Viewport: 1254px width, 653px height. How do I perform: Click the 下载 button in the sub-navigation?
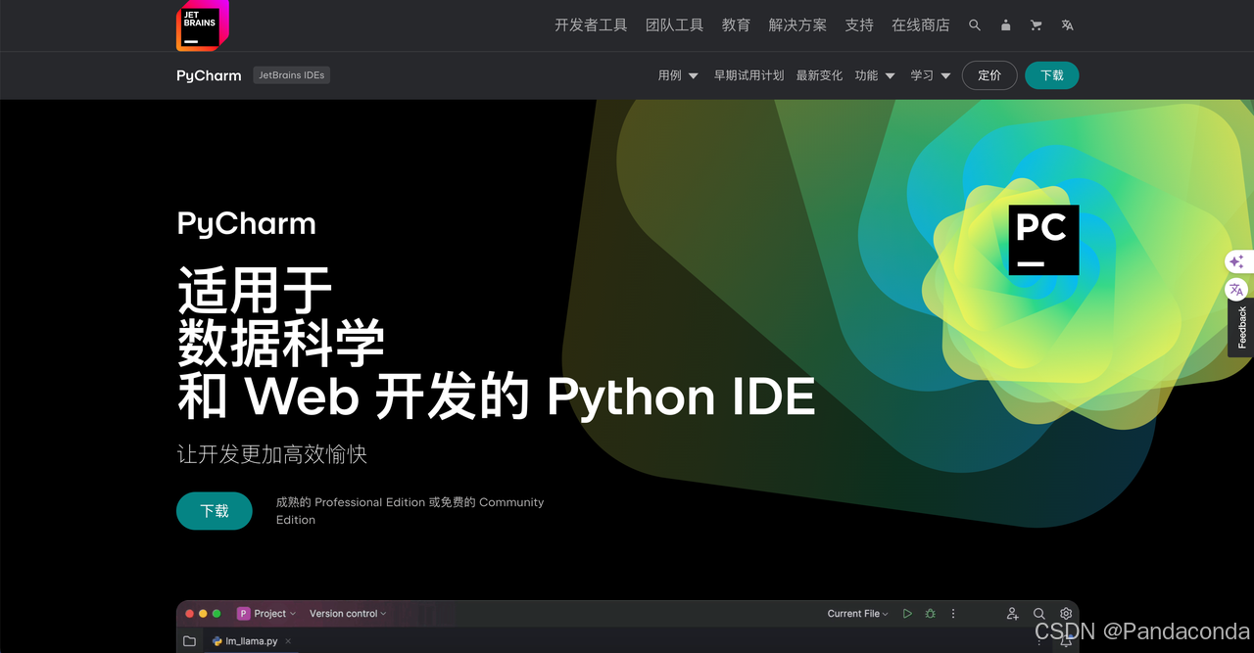(x=1052, y=75)
